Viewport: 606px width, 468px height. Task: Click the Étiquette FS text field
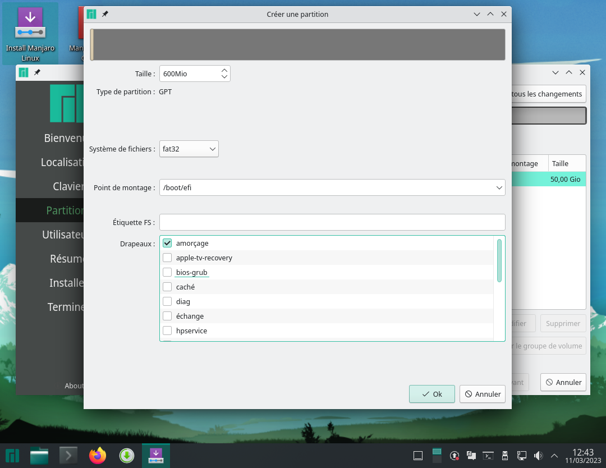(332, 222)
